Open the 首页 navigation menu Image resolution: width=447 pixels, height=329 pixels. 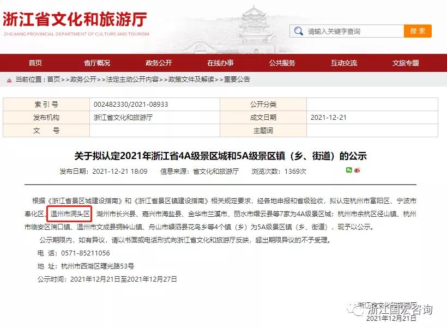(x=35, y=63)
